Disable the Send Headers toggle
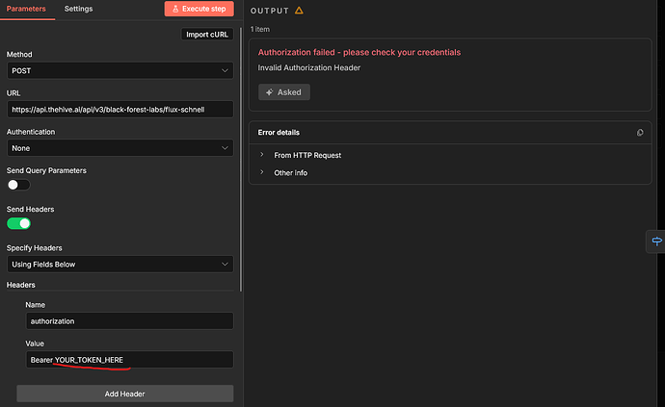This screenshot has width=665, height=407. (x=18, y=223)
